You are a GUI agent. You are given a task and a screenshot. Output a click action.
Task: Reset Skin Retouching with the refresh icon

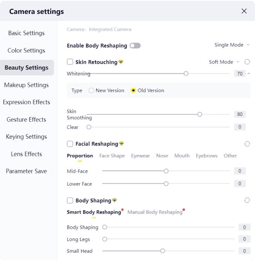[247, 62]
